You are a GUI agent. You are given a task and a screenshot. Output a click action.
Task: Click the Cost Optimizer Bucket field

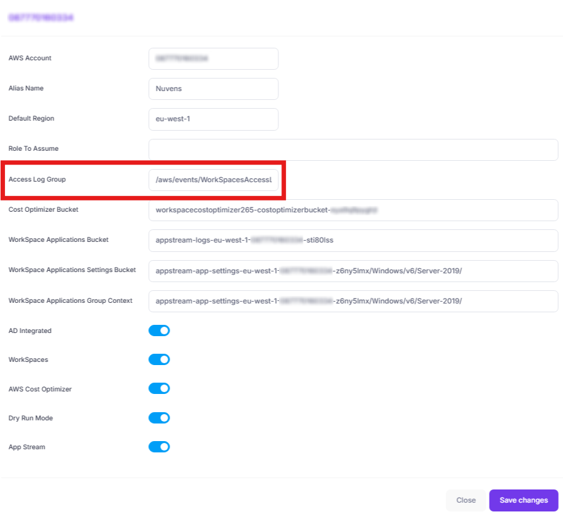pos(353,210)
